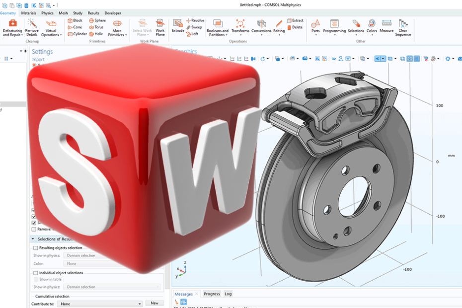Add a Block primitive
Screen dimensions: 462x308
(75, 20)
